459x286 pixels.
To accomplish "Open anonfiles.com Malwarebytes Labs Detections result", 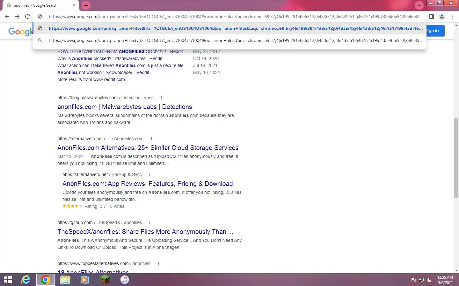I will pos(125,107).
